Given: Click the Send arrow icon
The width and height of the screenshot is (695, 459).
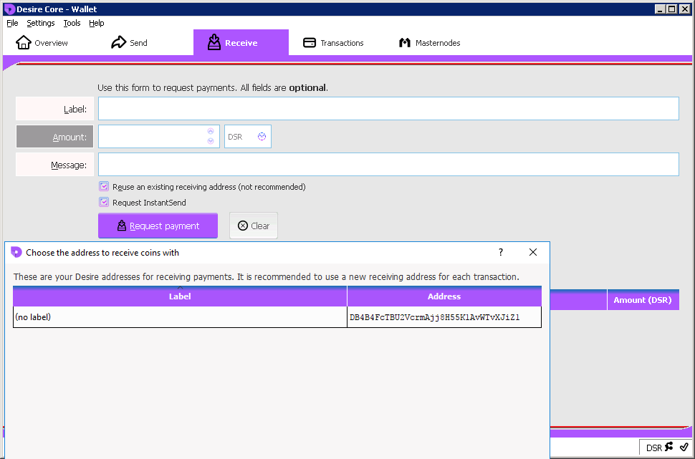Looking at the screenshot, I should 119,42.
